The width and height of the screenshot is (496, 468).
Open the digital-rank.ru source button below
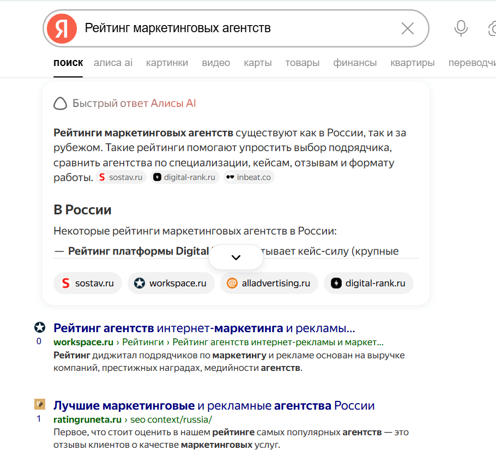368,283
